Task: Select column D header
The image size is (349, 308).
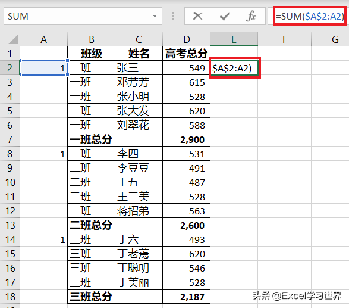Action: (x=186, y=39)
